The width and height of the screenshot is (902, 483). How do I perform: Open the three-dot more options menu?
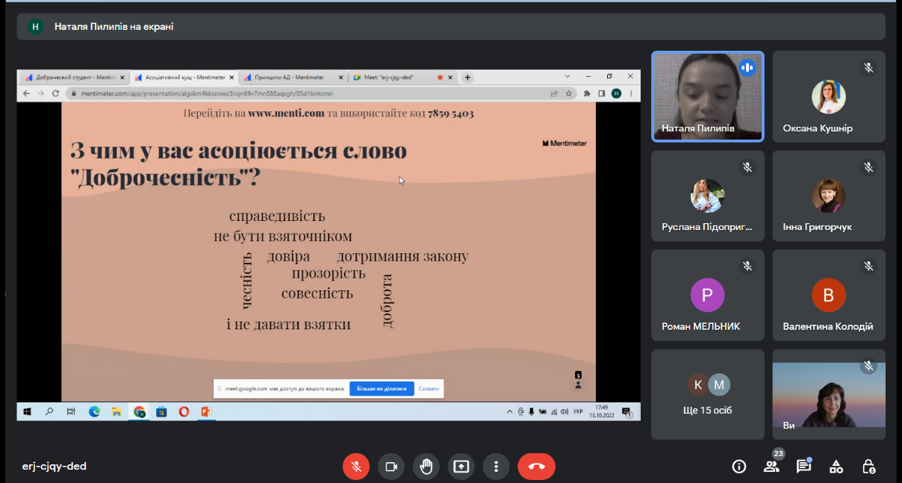[x=496, y=467]
